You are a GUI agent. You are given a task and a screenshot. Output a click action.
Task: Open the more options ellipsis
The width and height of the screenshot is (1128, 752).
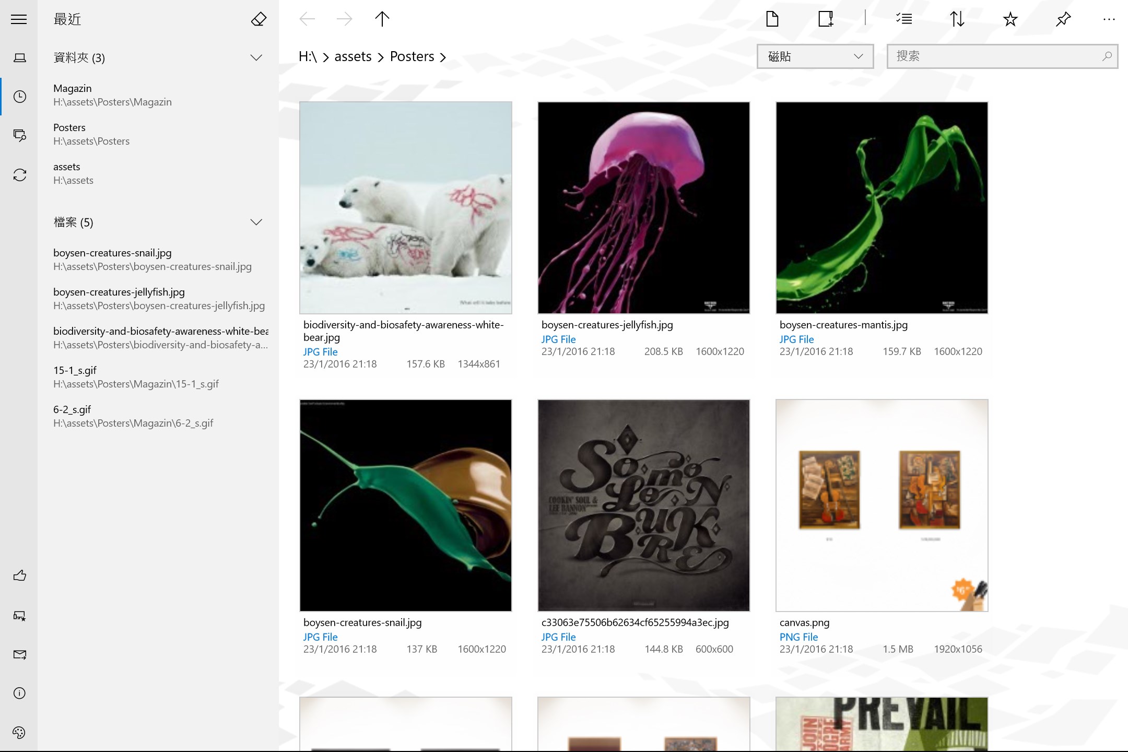pyautogui.click(x=1109, y=19)
